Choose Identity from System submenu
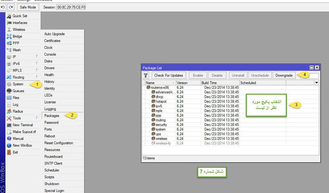The width and height of the screenshot is (329, 193). (x=63, y=88)
